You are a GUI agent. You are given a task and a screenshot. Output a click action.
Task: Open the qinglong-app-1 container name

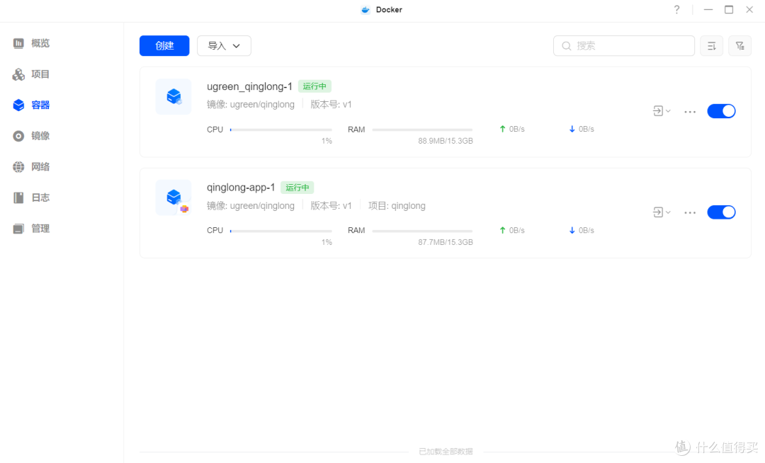click(241, 188)
